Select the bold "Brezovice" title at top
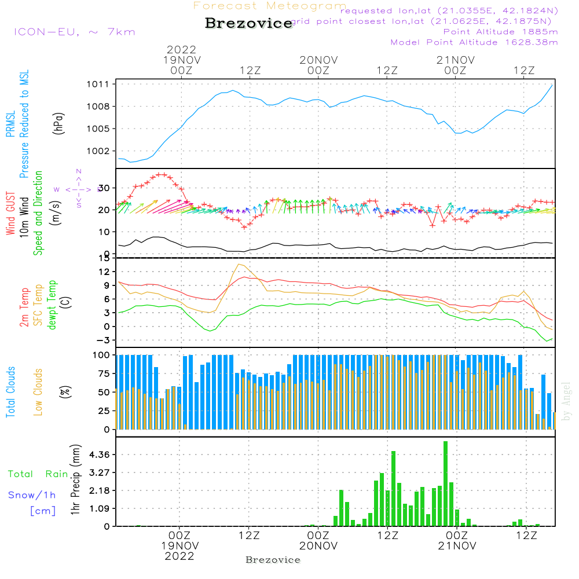 pyautogui.click(x=249, y=23)
